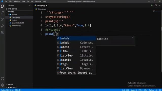This screenshot has width=162, height=91.
Task: Choose the li18n suggestion
Action: coord(76,51)
